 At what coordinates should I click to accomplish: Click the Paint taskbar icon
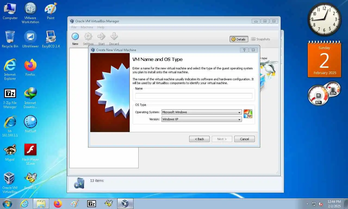point(74,204)
